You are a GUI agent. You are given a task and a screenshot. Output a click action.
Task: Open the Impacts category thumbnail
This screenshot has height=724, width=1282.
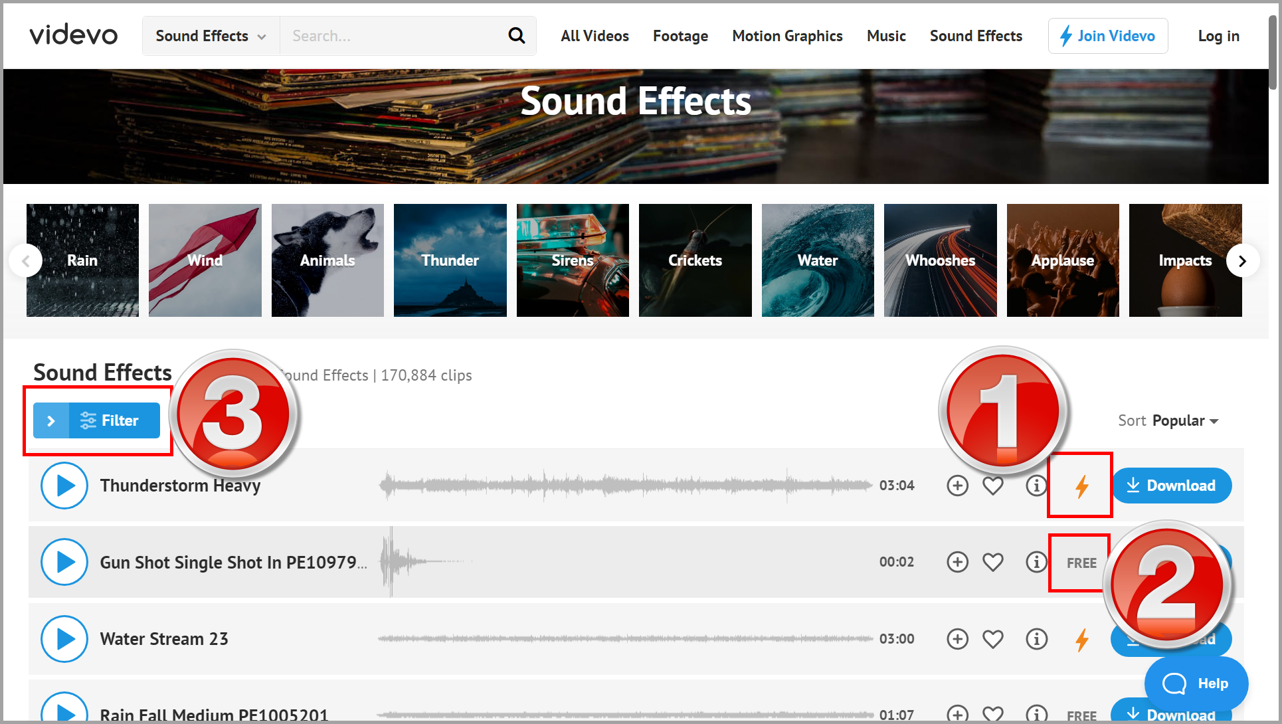tap(1186, 260)
